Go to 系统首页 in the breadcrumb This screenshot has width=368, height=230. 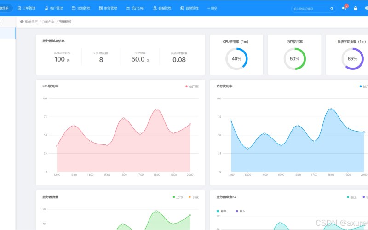click(x=31, y=22)
